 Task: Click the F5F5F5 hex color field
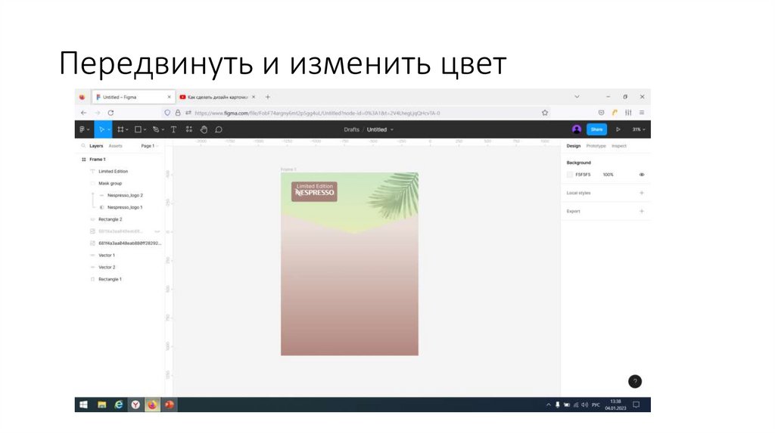point(583,175)
